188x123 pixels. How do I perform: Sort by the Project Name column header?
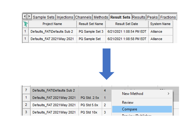(52, 24)
